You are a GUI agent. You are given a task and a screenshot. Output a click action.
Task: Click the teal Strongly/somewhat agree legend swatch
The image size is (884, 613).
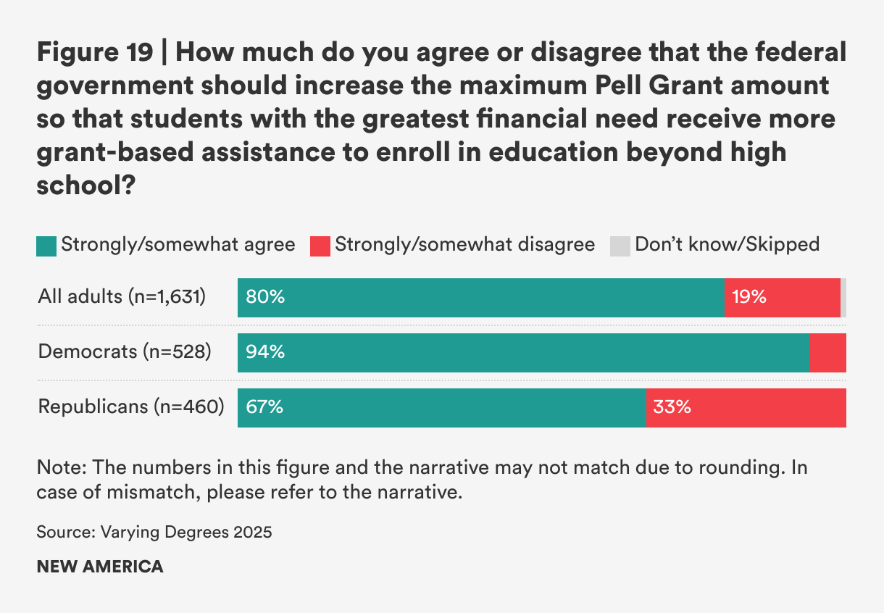click(46, 246)
